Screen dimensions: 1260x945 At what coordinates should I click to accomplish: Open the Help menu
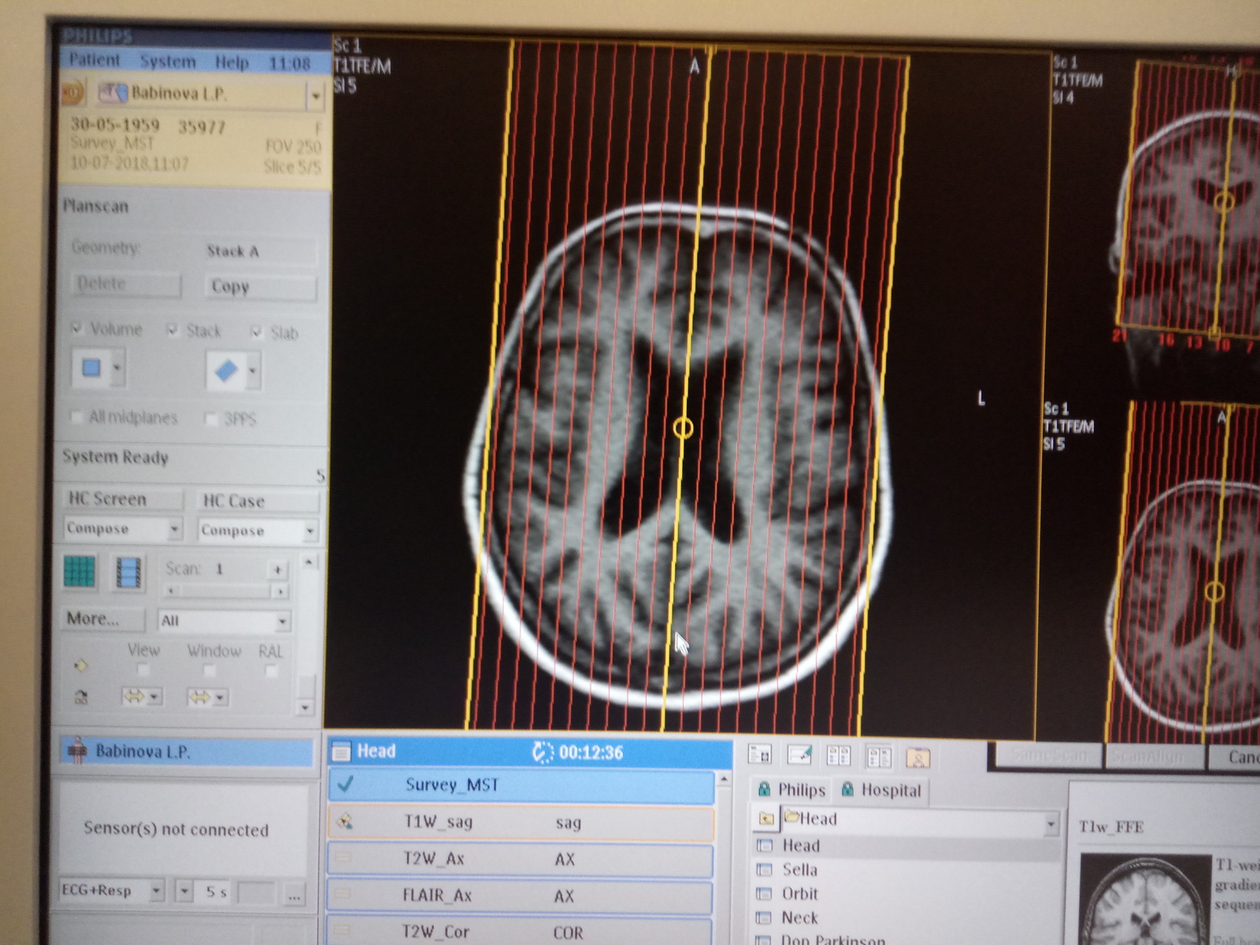click(x=232, y=62)
